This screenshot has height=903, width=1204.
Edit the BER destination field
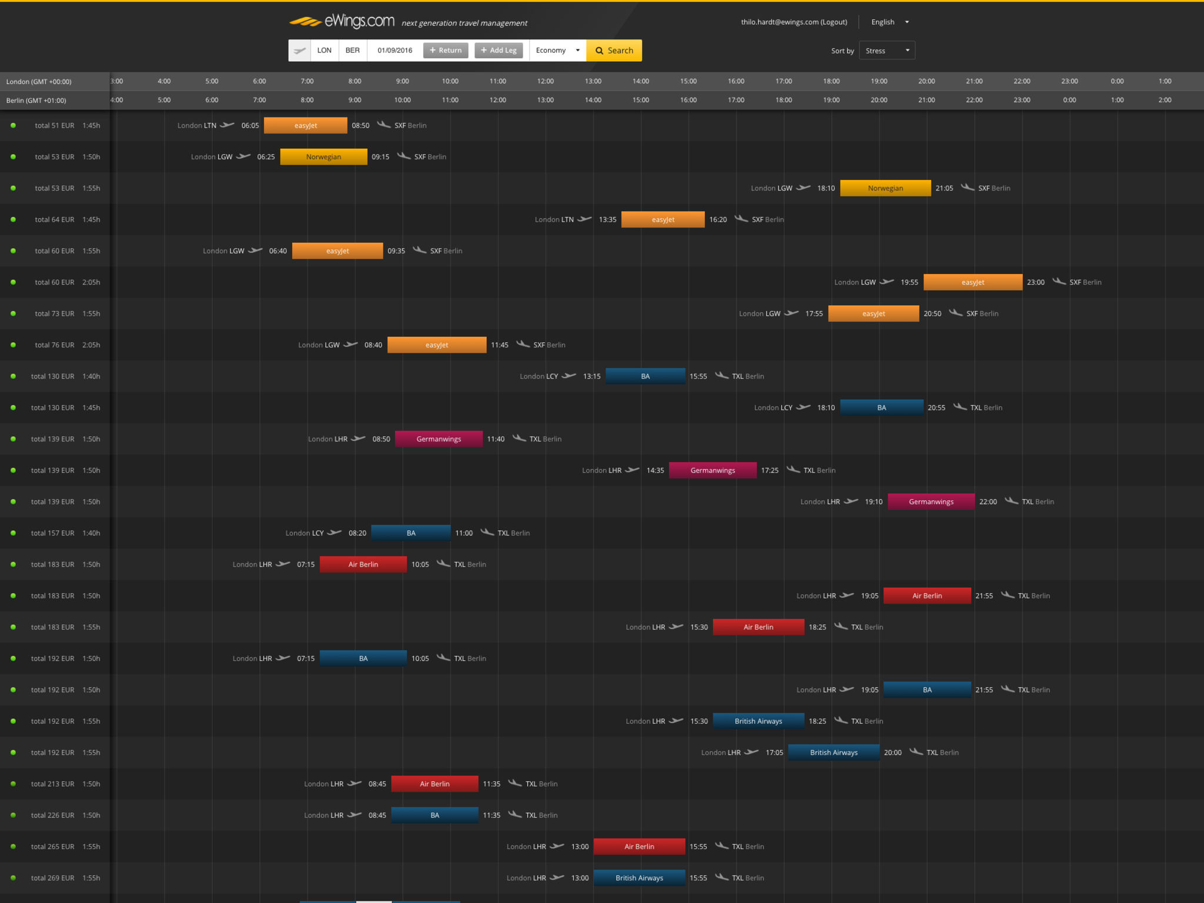pos(353,51)
